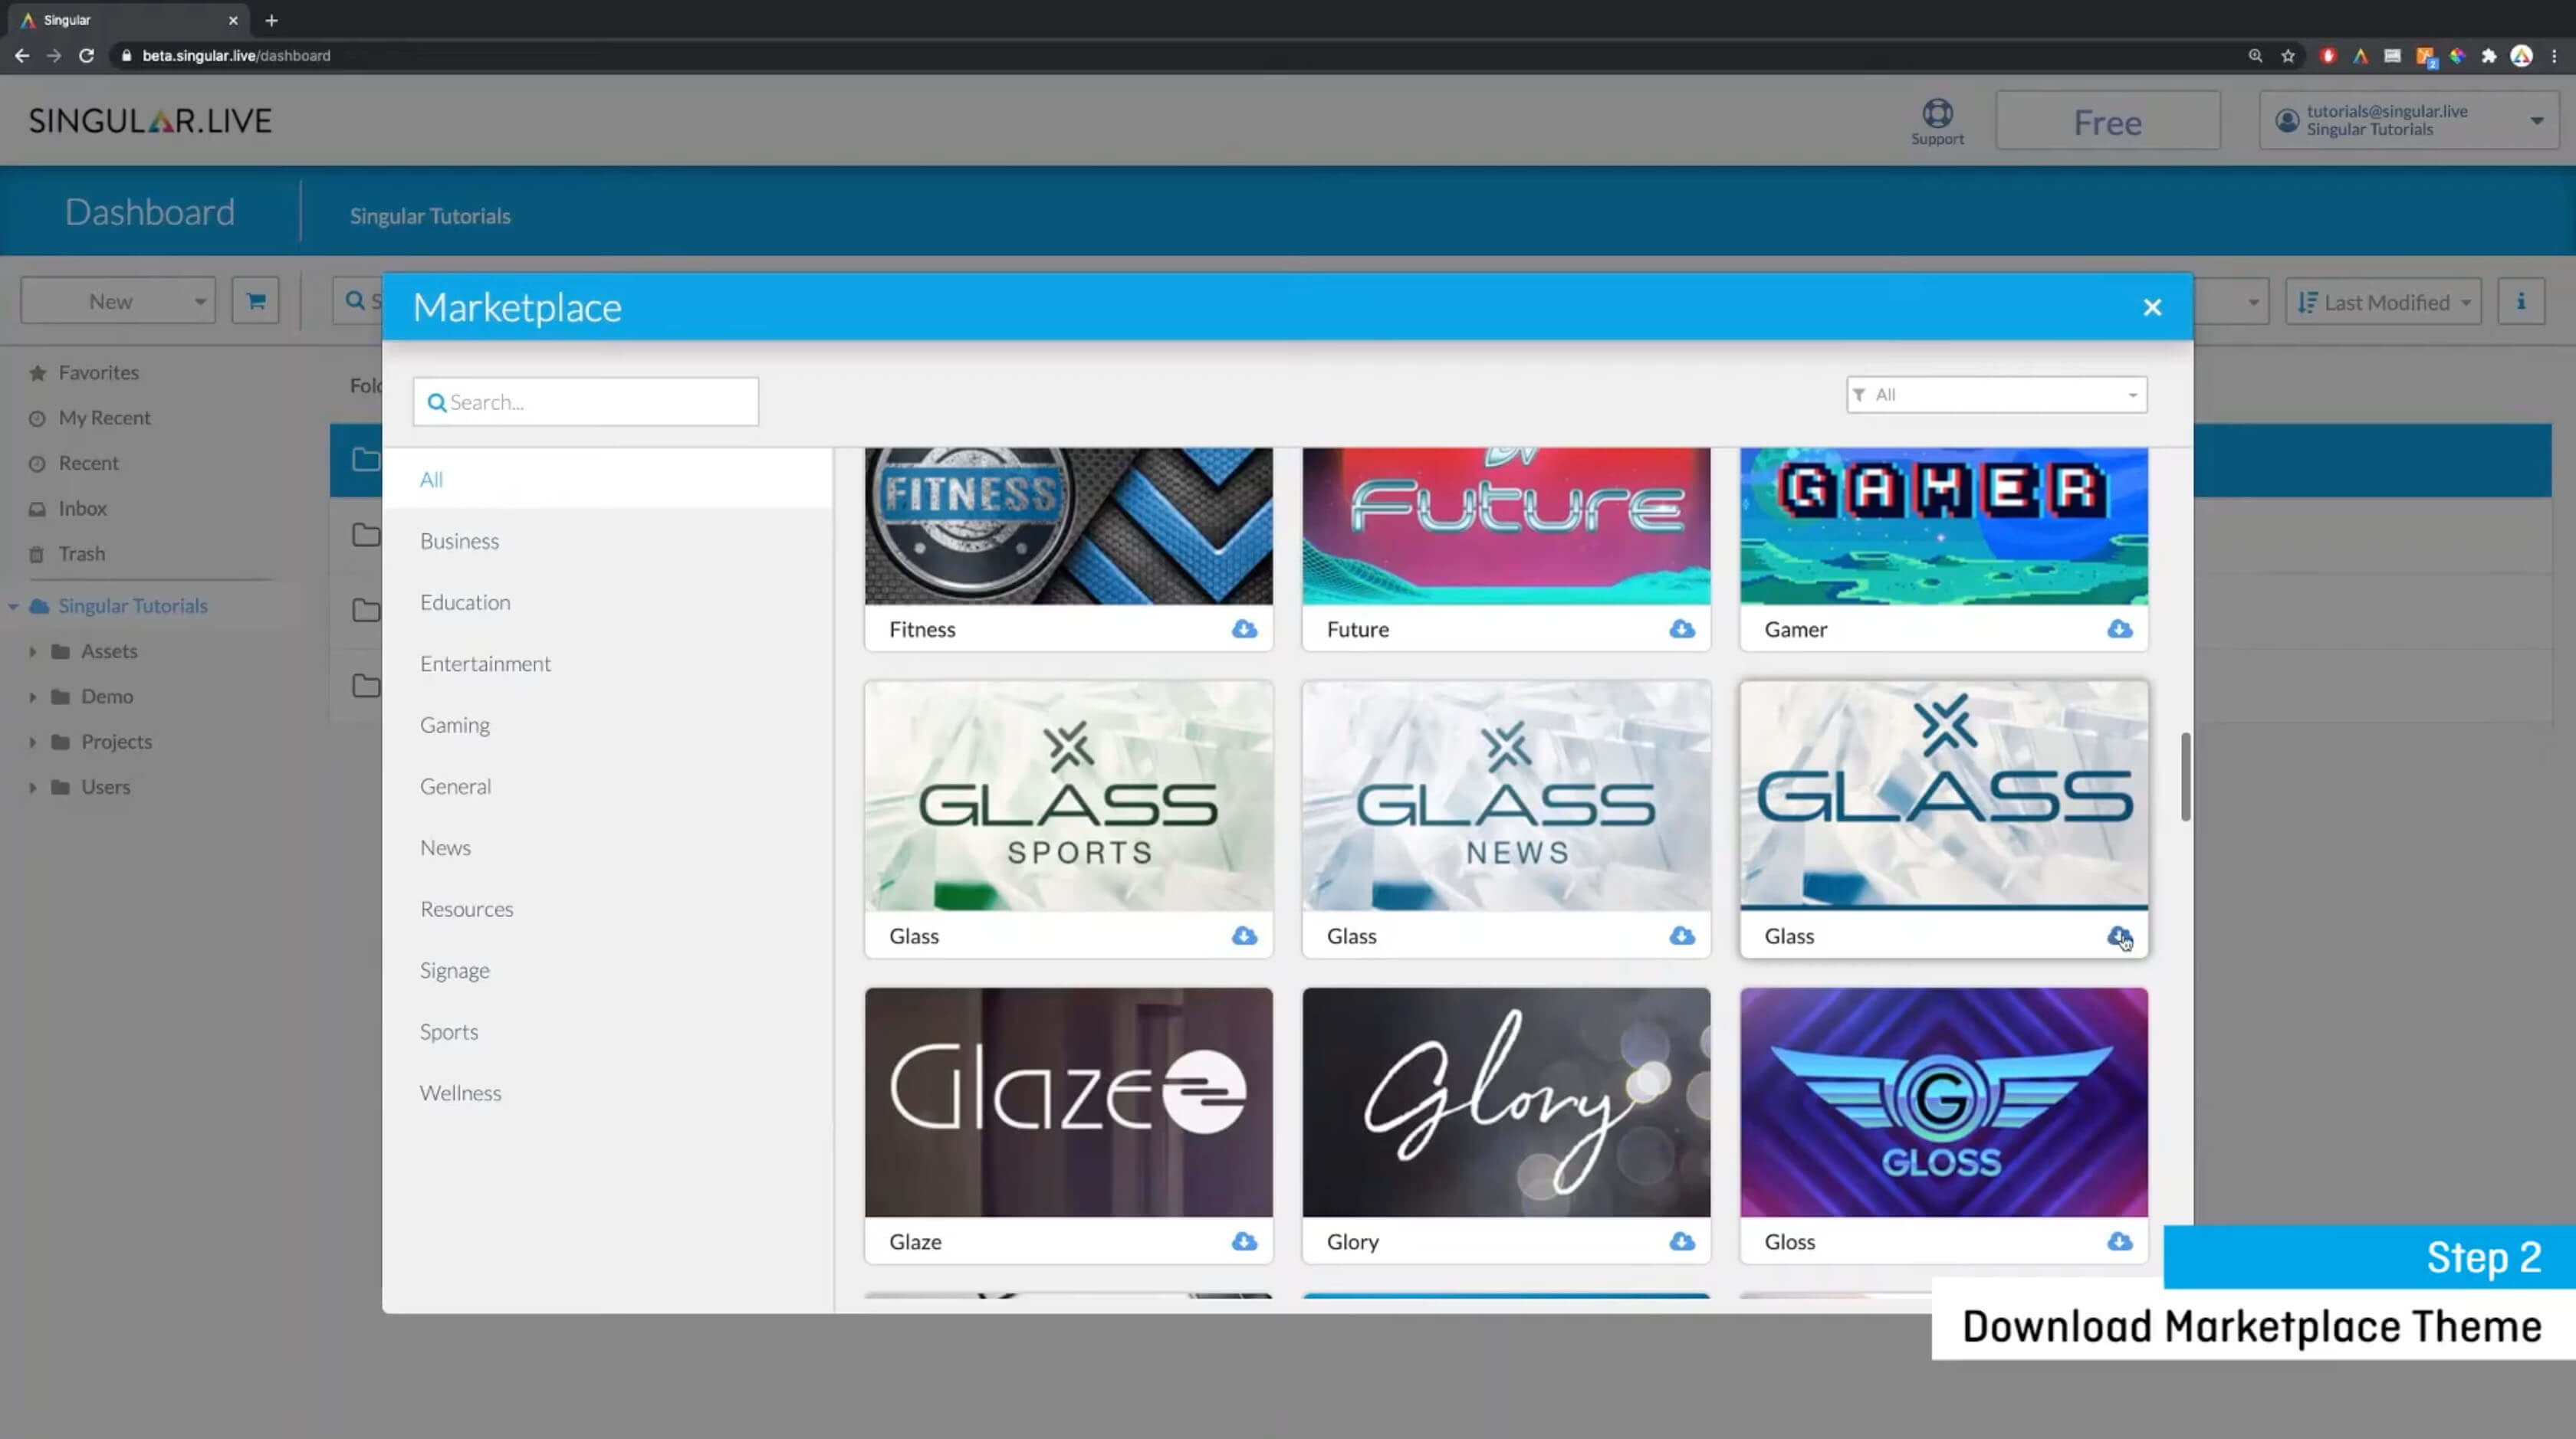
Task: Download the Future theme via cloud icon
Action: coord(1682,628)
